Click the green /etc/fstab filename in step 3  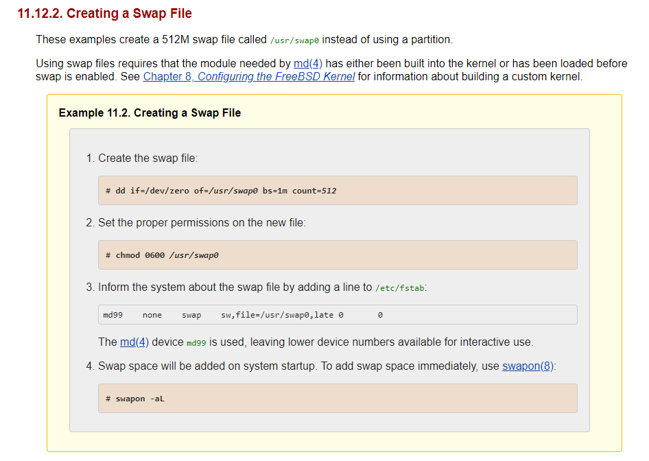tap(400, 288)
